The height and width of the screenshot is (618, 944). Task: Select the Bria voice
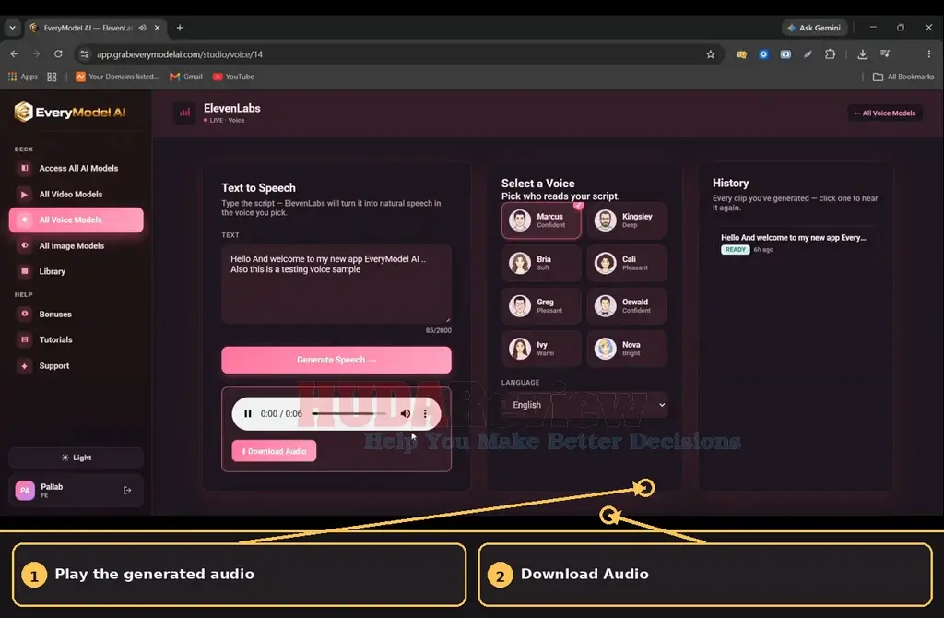click(x=541, y=263)
